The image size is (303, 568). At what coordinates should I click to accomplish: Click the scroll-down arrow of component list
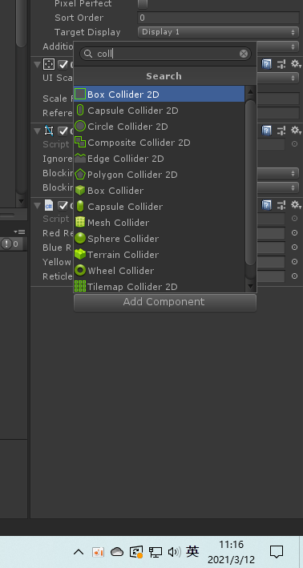pos(250,287)
